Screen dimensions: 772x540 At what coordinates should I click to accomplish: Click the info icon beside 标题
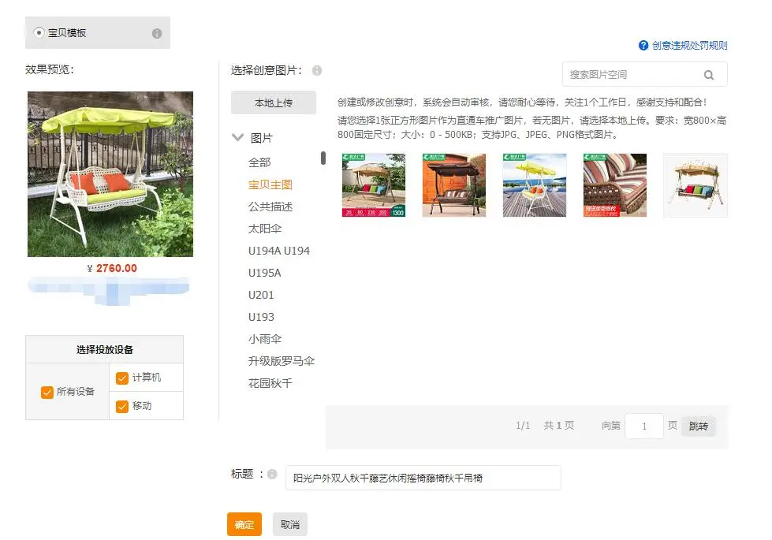pos(272,474)
